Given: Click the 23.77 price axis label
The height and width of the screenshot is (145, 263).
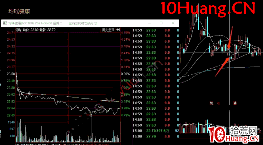Looking at the screenshot, I should pyautogui.click(x=11, y=67).
